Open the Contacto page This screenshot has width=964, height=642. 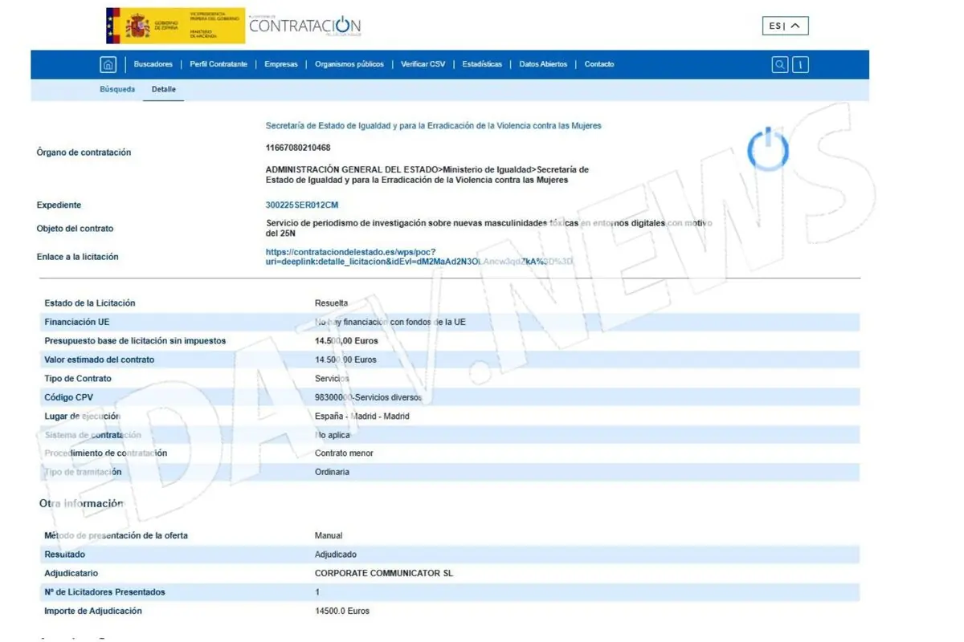599,64
